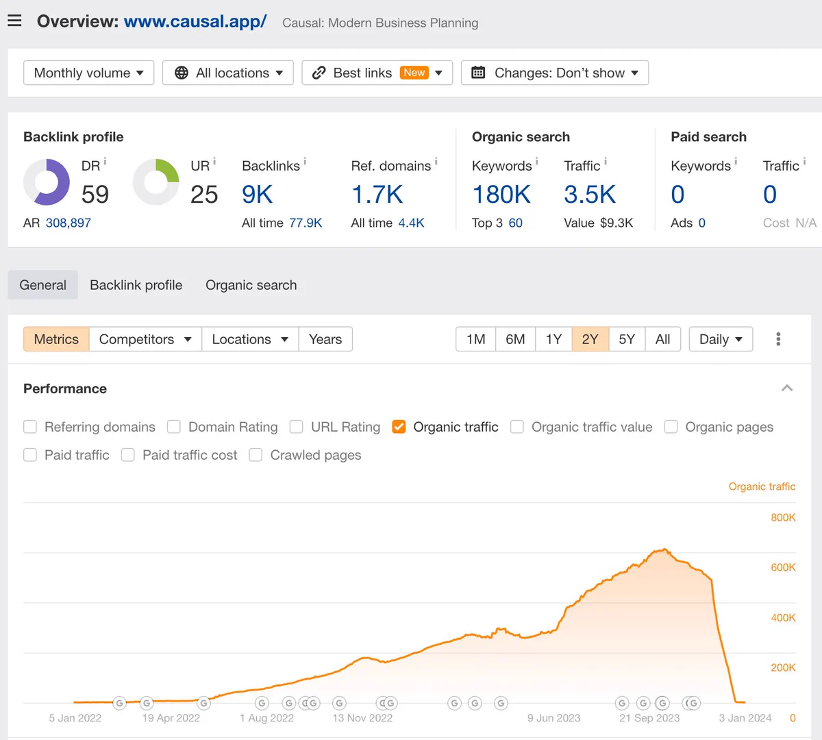The image size is (822, 740).
Task: Enable the Paid traffic cost checkbox
Action: coord(128,455)
